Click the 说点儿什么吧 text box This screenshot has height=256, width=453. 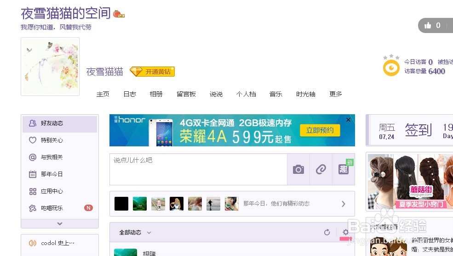pos(199,169)
